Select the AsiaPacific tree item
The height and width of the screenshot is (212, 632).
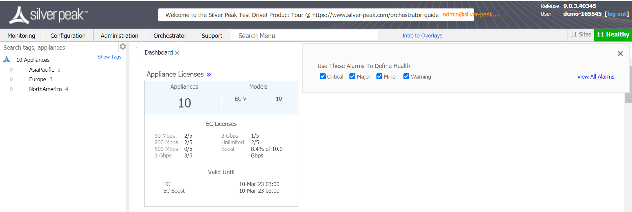click(41, 70)
